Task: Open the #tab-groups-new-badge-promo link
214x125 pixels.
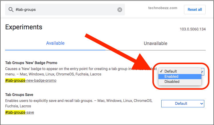Action: (x=31, y=81)
